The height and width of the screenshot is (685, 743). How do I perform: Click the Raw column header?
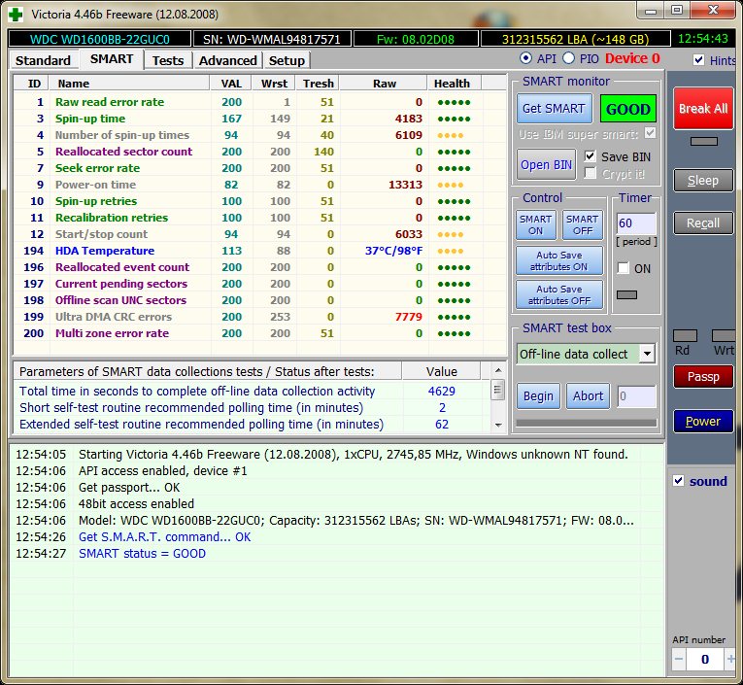[384, 84]
